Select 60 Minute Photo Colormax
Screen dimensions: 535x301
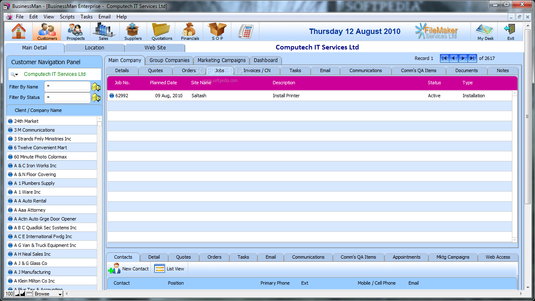tap(52, 157)
